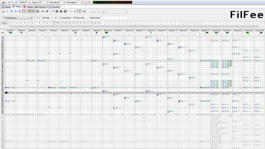Image resolution: width=265 pixels, height=149 pixels.
Task: Click the gray channel panel icon after 'A'
Action: coord(38,11)
